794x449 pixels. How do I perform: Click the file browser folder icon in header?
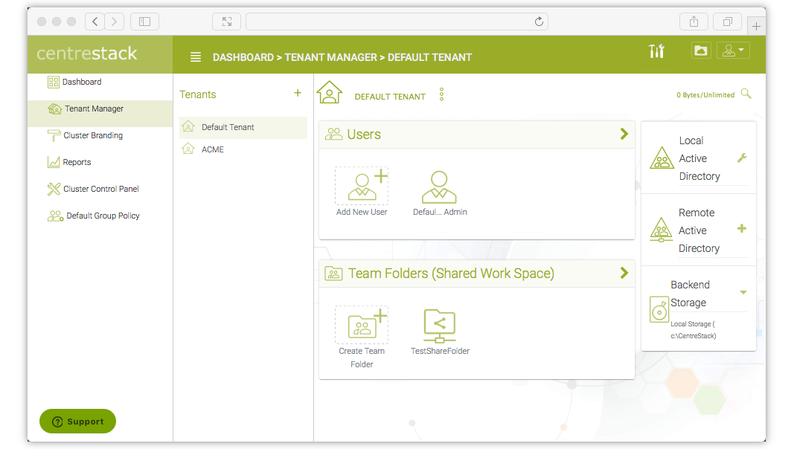click(x=700, y=51)
